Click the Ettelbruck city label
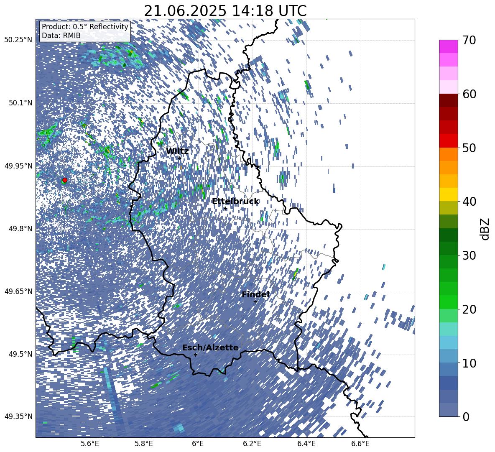This screenshot has height=452, width=495. [x=235, y=201]
